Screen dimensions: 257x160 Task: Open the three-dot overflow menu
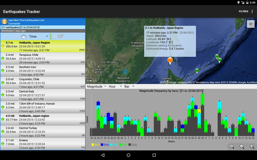tap(252, 11)
